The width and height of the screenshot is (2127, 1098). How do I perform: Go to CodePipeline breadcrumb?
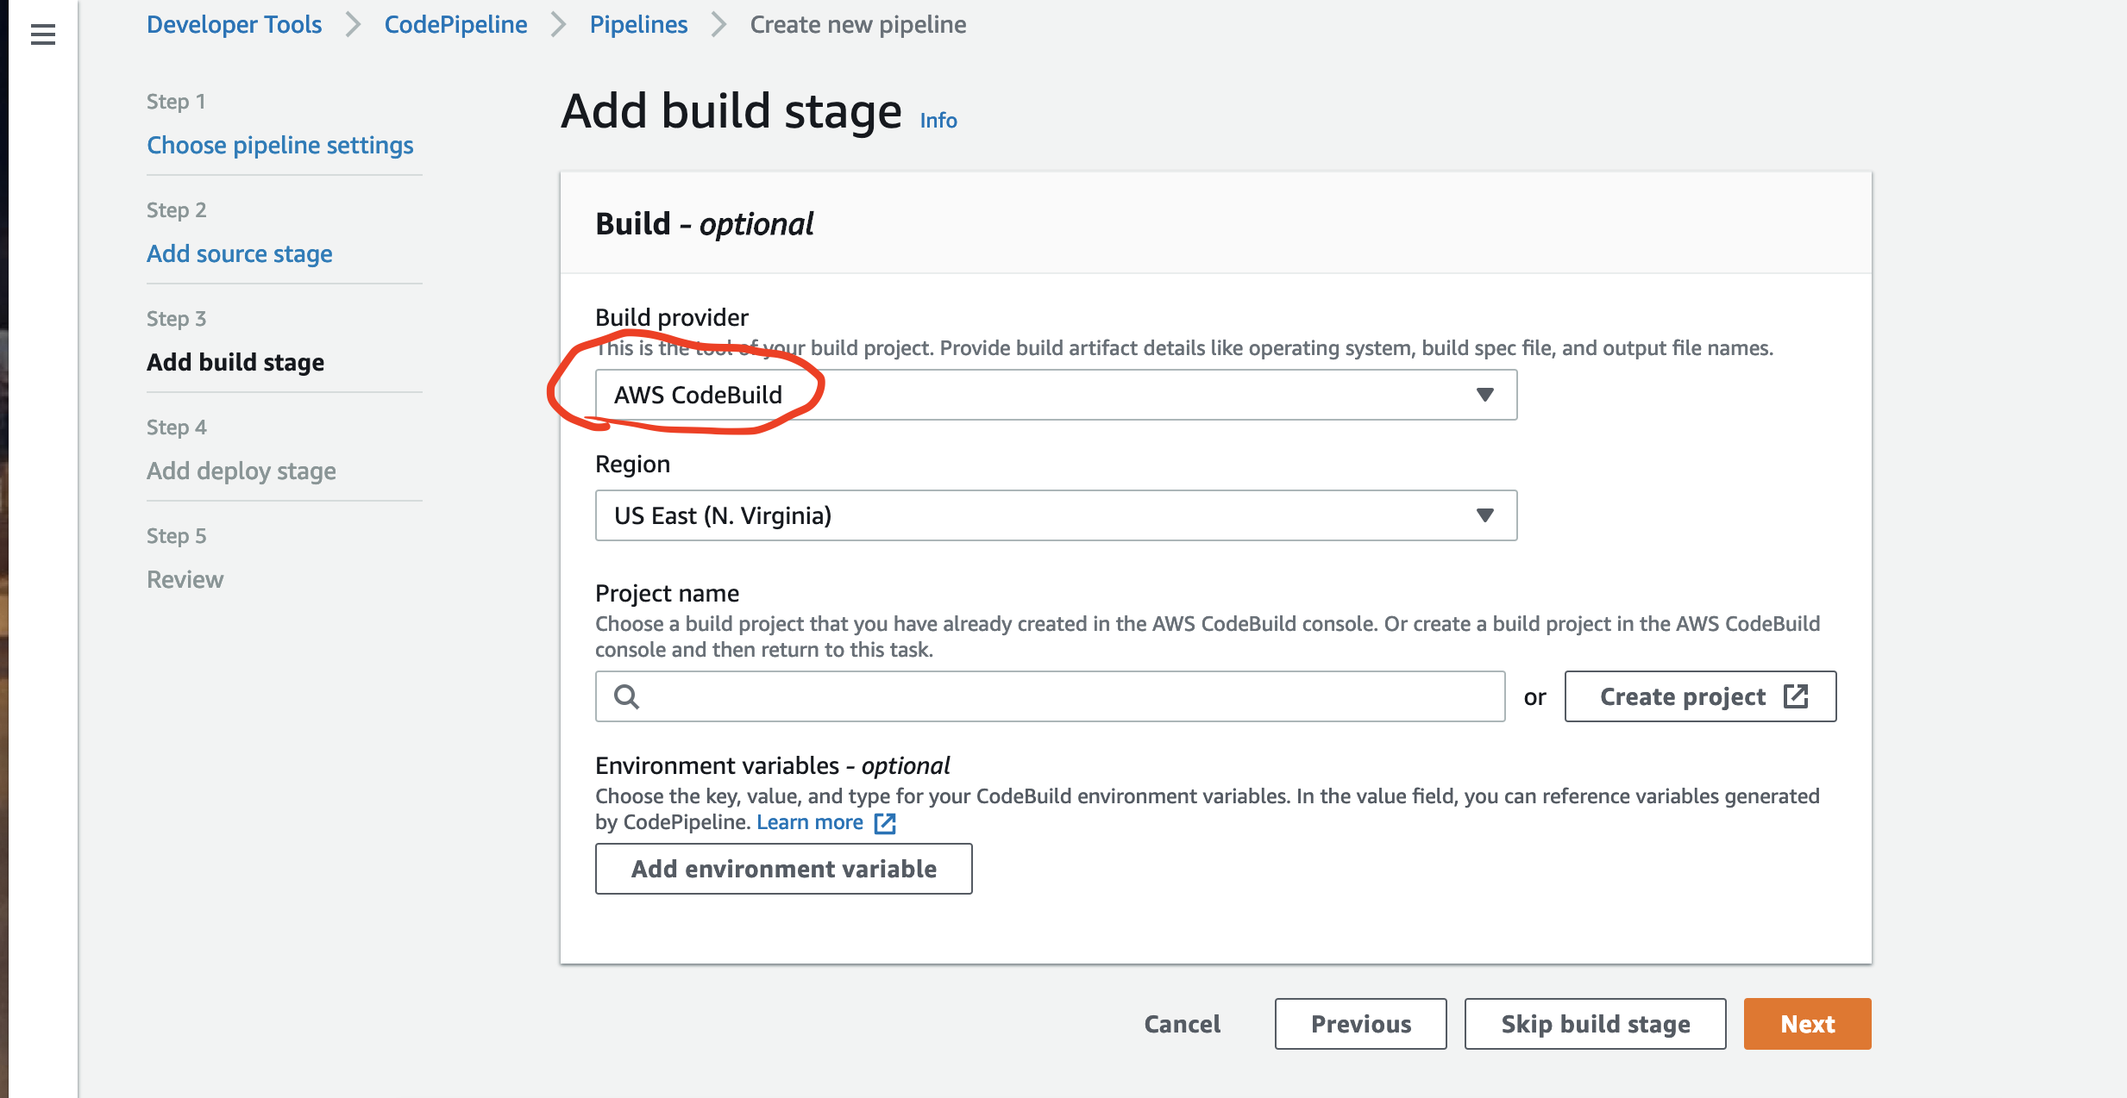tap(455, 24)
